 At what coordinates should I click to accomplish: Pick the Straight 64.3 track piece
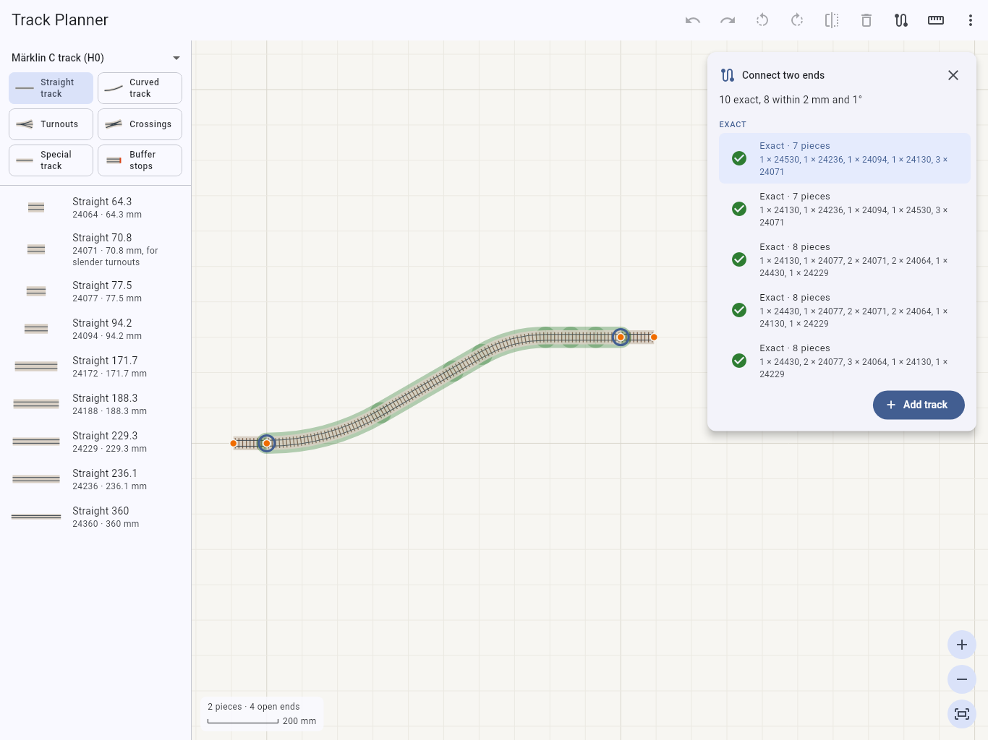coord(95,207)
